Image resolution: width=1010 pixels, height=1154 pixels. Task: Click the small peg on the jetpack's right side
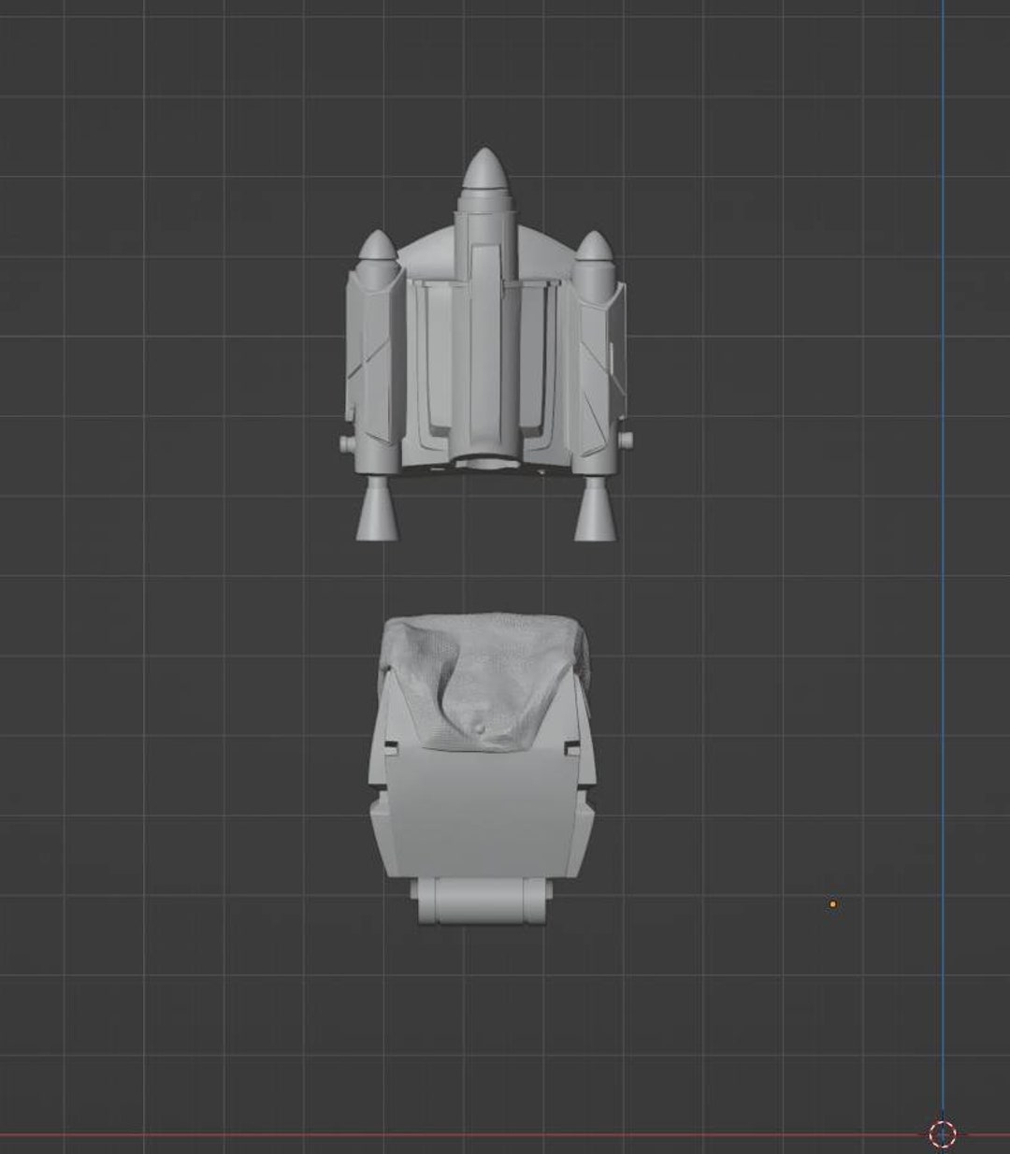click(x=625, y=440)
